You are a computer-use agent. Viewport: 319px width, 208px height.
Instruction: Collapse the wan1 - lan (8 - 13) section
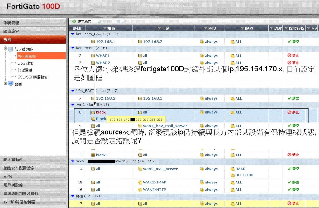(73, 105)
